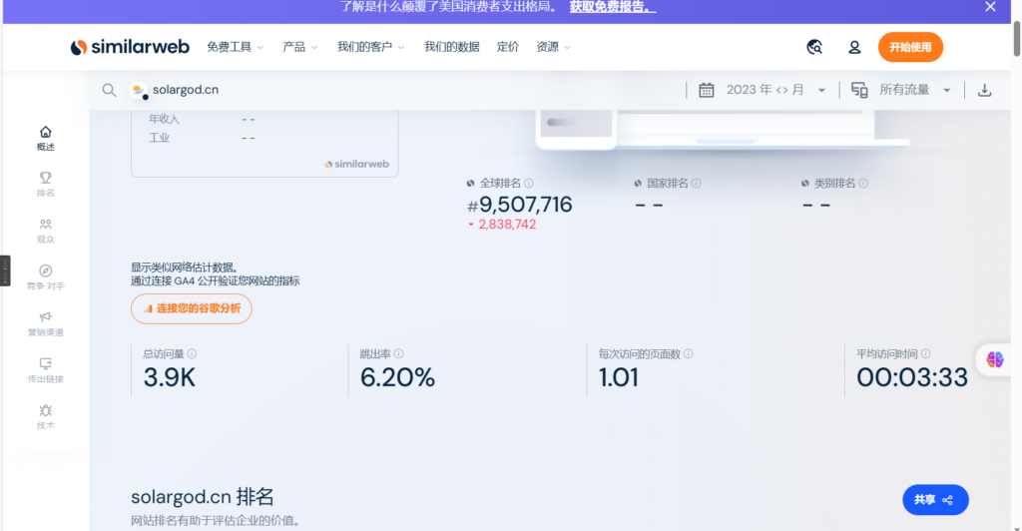The image size is (1022, 531).
Task: Click the 年收入 label
Action: click(164, 119)
